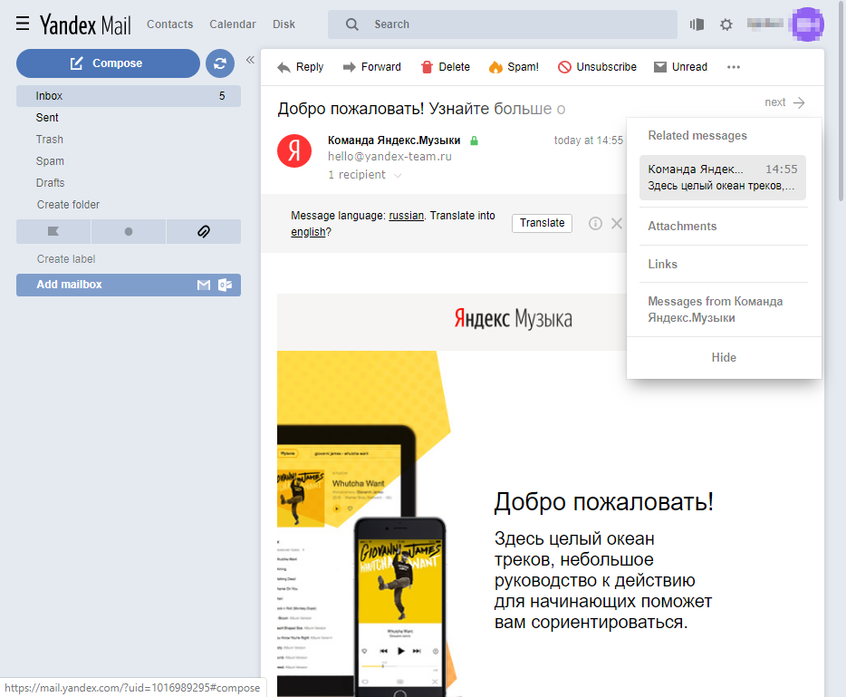Click the Yandex Mail logo
The image size is (846, 697).
click(x=85, y=24)
